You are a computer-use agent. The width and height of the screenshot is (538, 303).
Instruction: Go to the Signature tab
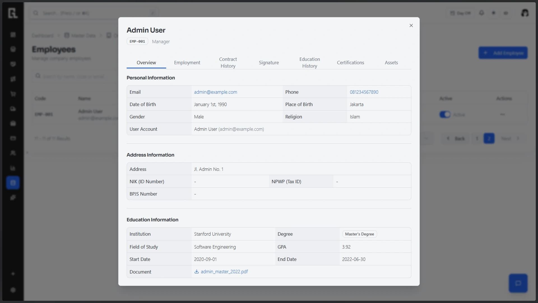(x=269, y=63)
